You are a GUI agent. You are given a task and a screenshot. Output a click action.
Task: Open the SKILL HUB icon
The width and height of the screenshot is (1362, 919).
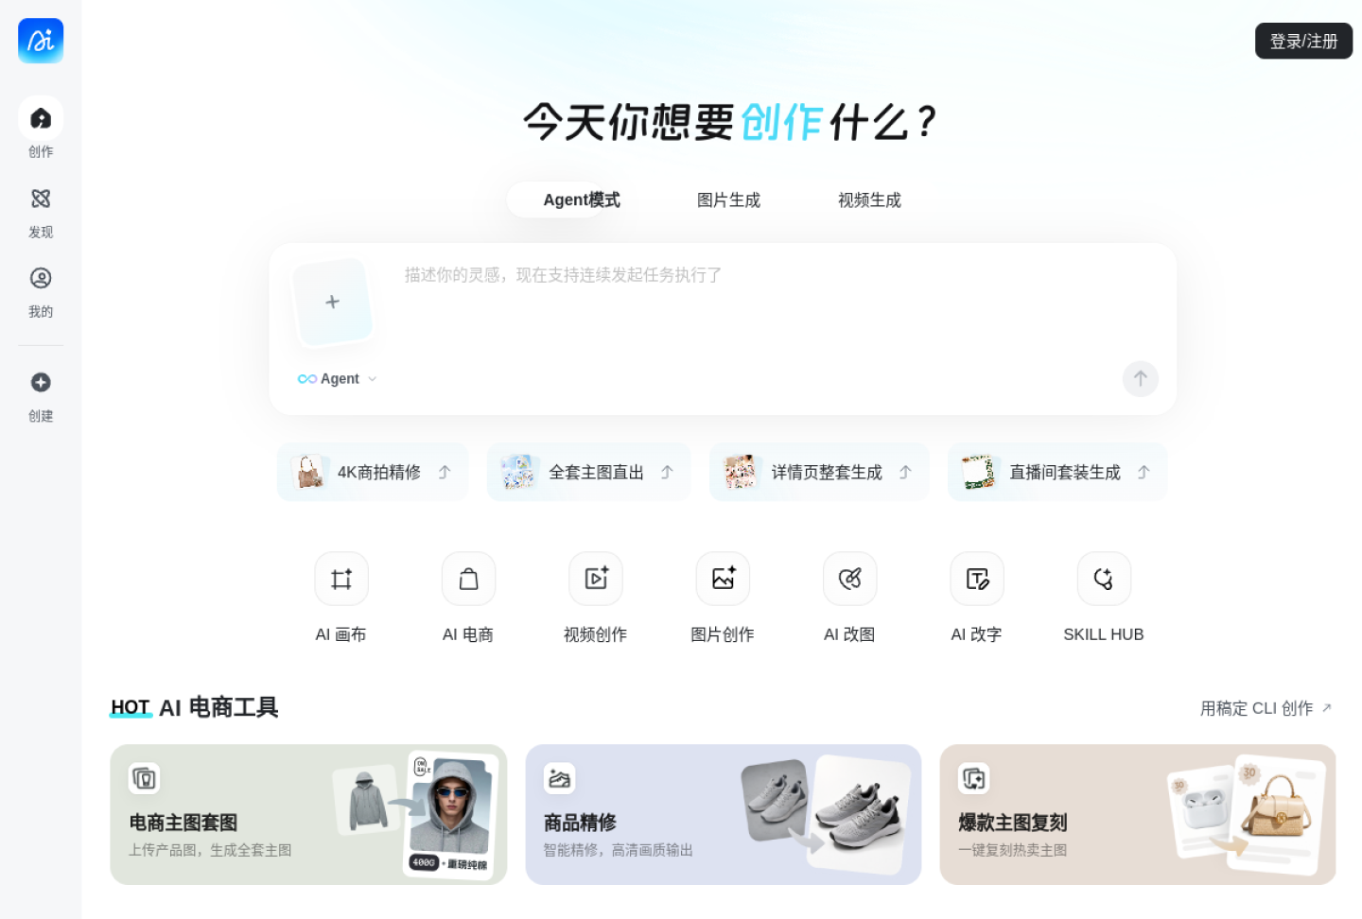pyautogui.click(x=1104, y=579)
